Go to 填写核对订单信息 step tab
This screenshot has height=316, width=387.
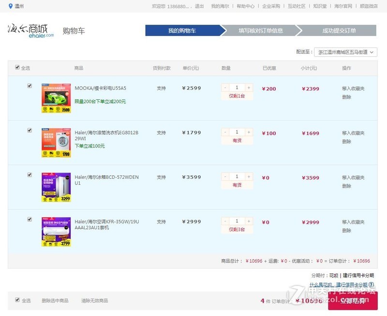261,31
